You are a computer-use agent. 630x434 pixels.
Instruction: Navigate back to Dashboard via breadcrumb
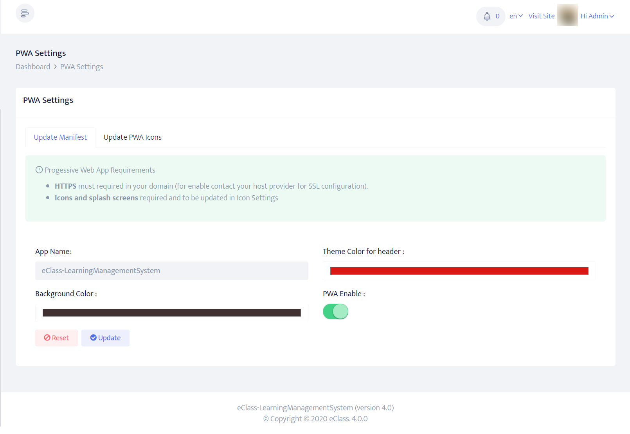(33, 67)
